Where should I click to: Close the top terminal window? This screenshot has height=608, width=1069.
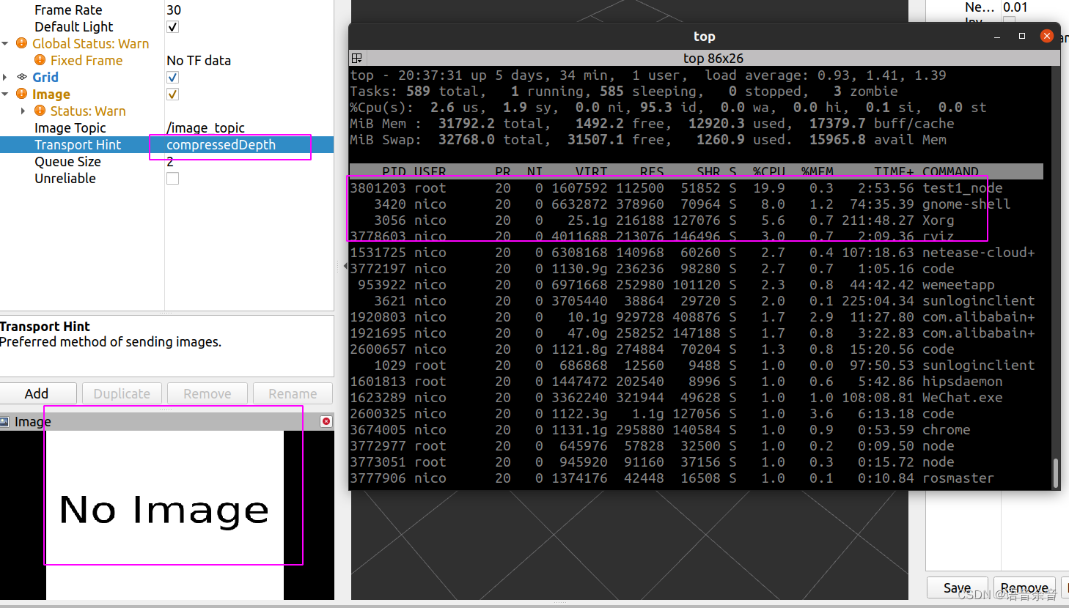click(x=1047, y=36)
